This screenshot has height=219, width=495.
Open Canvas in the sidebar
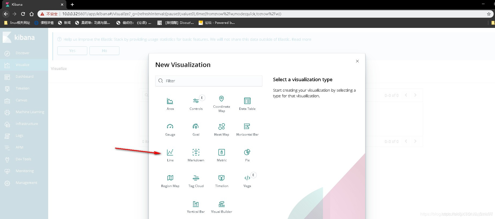24,100
